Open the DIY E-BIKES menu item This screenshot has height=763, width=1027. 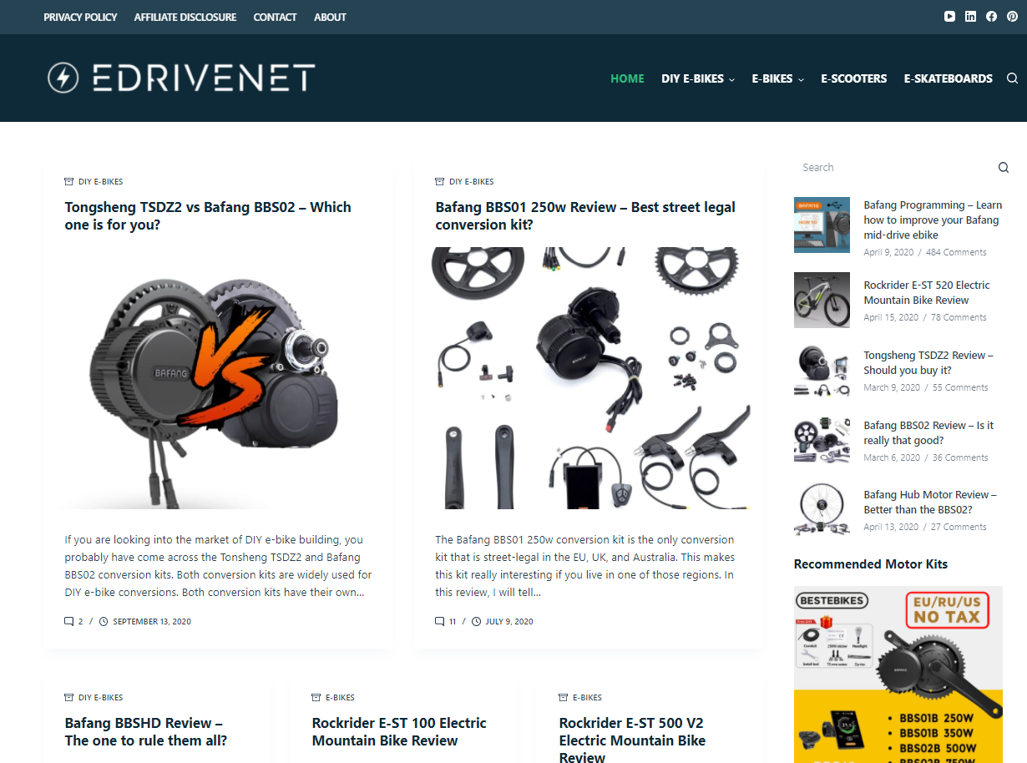pos(692,78)
